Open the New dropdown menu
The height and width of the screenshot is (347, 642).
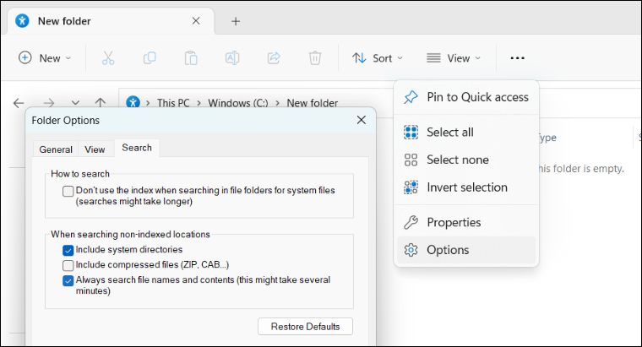(x=46, y=58)
